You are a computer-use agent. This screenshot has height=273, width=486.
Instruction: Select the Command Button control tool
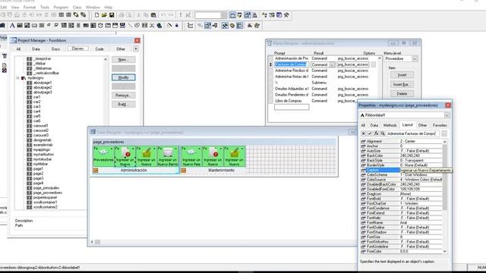click(34, 25)
